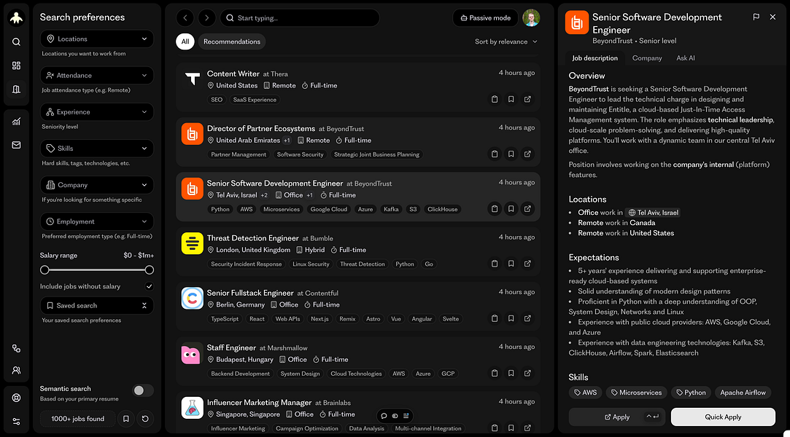
Task: Bookmark the Staff Engineer job
Action: coord(511,373)
